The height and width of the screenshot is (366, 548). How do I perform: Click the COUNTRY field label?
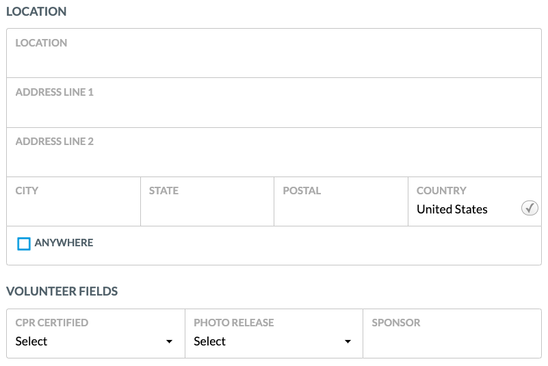(441, 190)
